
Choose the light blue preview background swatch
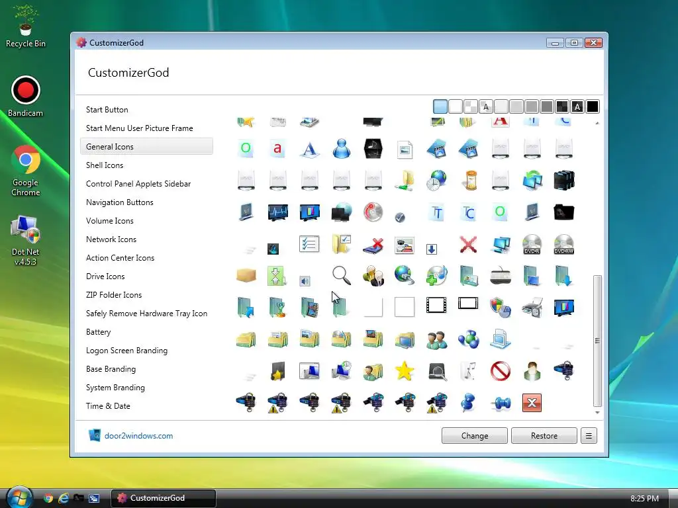[x=440, y=106]
